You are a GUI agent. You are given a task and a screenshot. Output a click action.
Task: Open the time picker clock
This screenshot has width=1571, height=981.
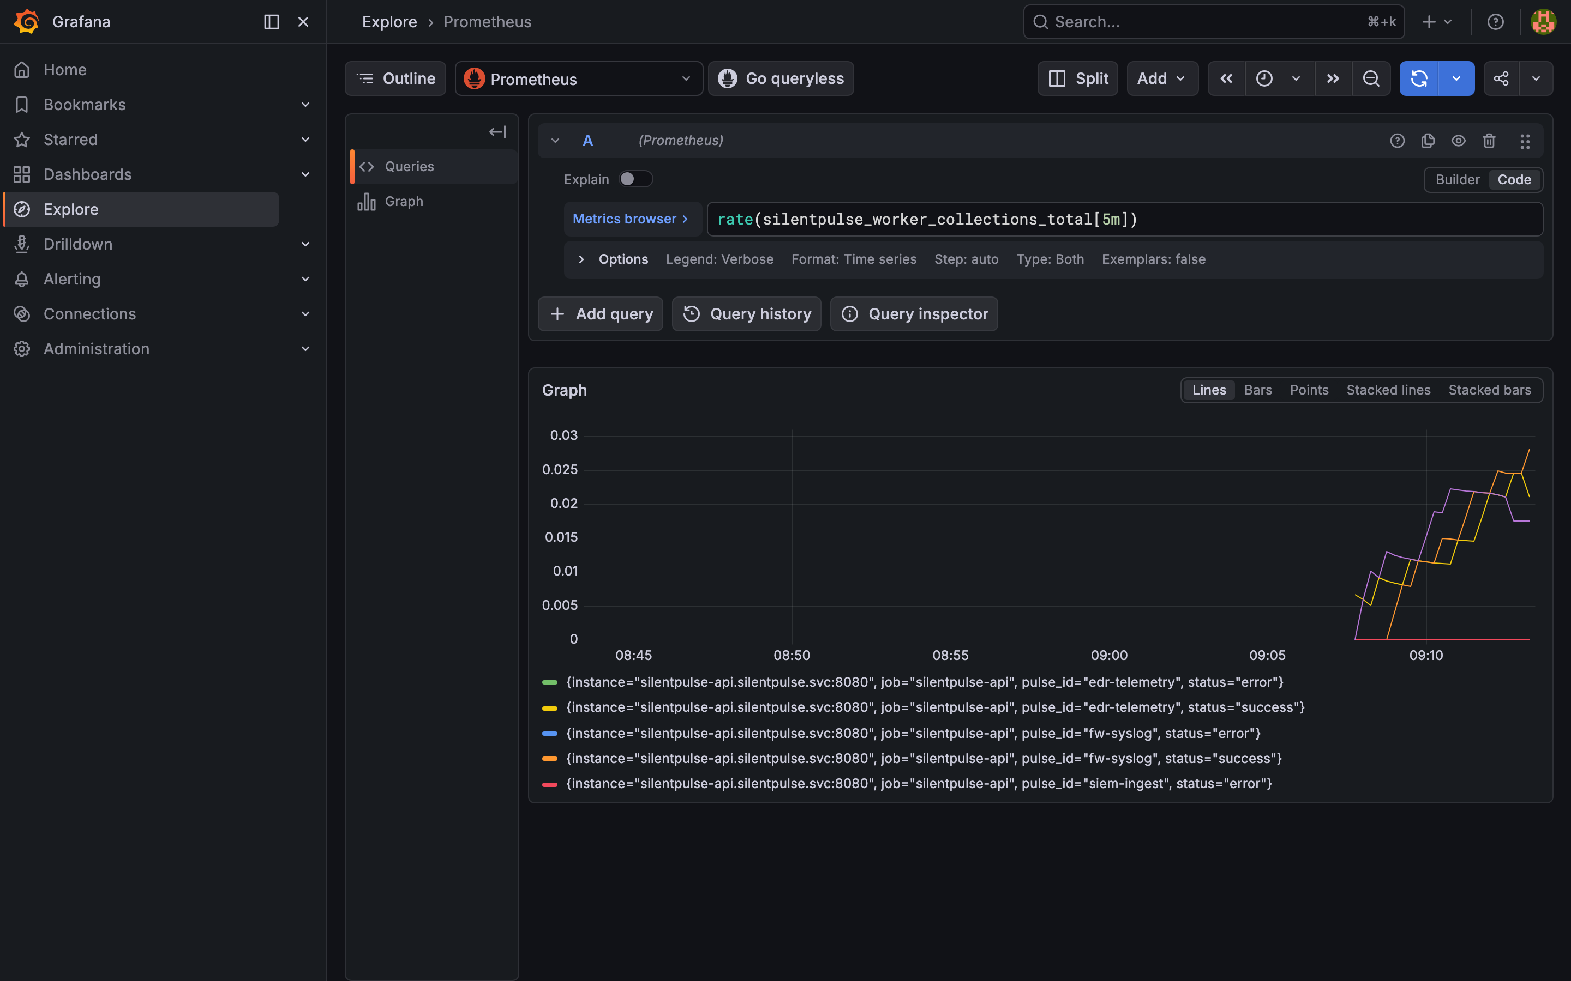tap(1264, 78)
